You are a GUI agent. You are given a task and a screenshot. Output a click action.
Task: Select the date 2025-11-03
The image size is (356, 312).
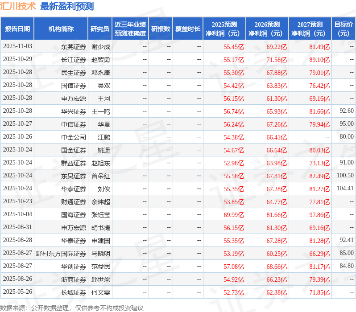[x=17, y=46]
